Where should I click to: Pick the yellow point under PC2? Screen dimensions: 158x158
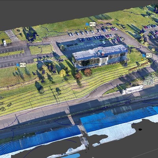tap(142, 60)
